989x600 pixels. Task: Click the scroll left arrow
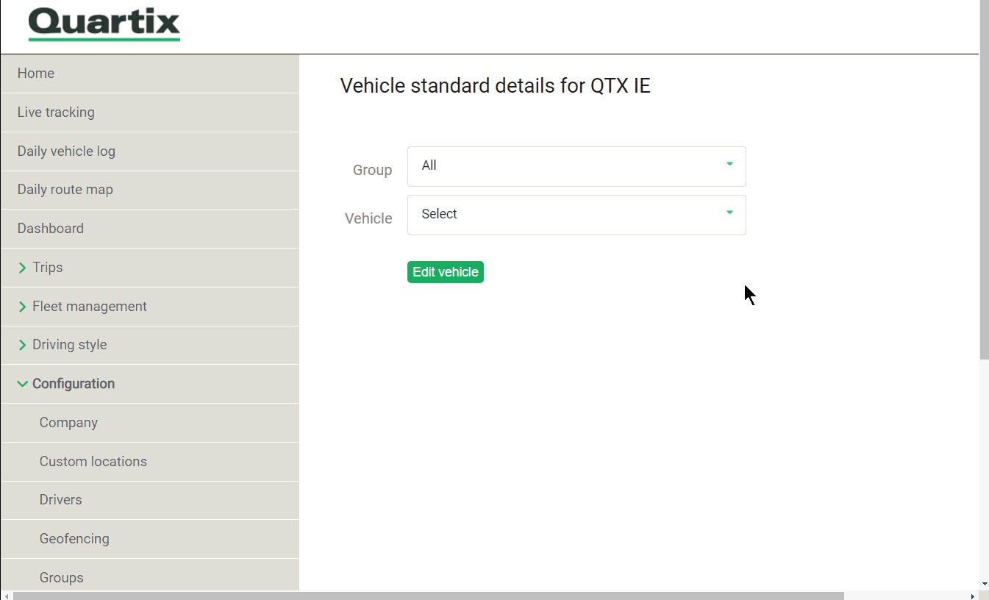pyautogui.click(x=6, y=596)
